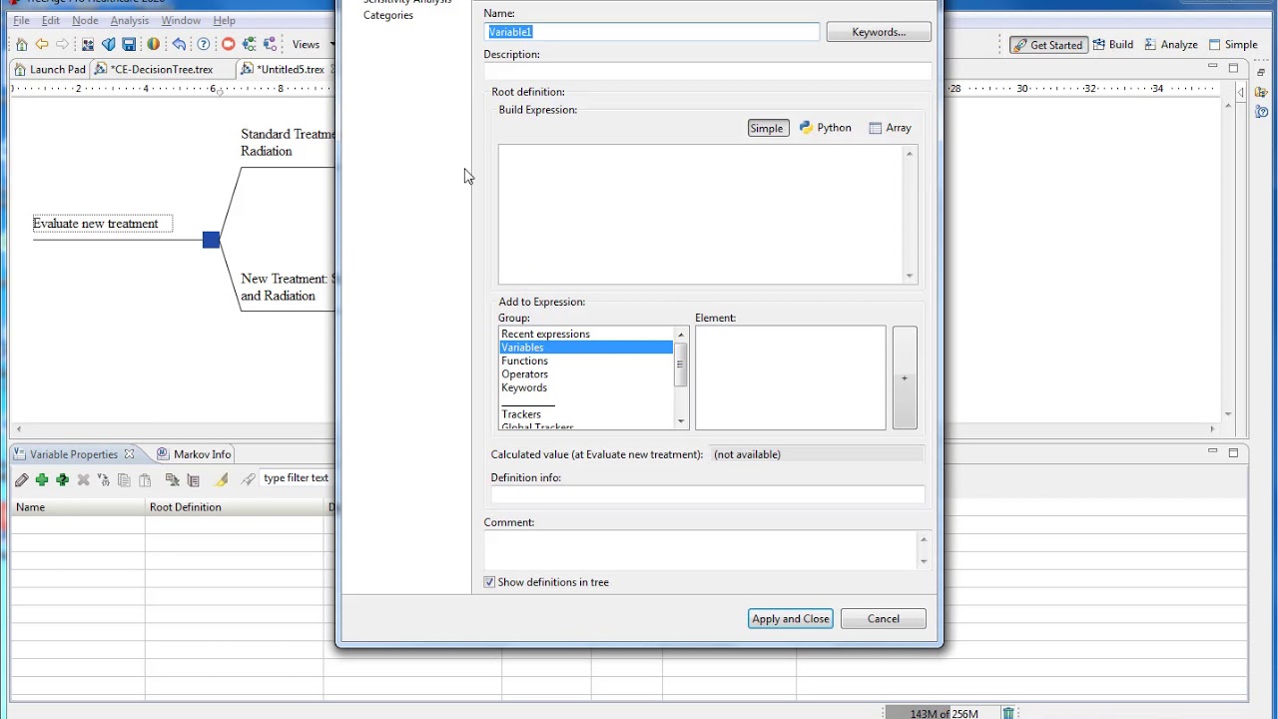Select Functions in Group list

coord(586,360)
